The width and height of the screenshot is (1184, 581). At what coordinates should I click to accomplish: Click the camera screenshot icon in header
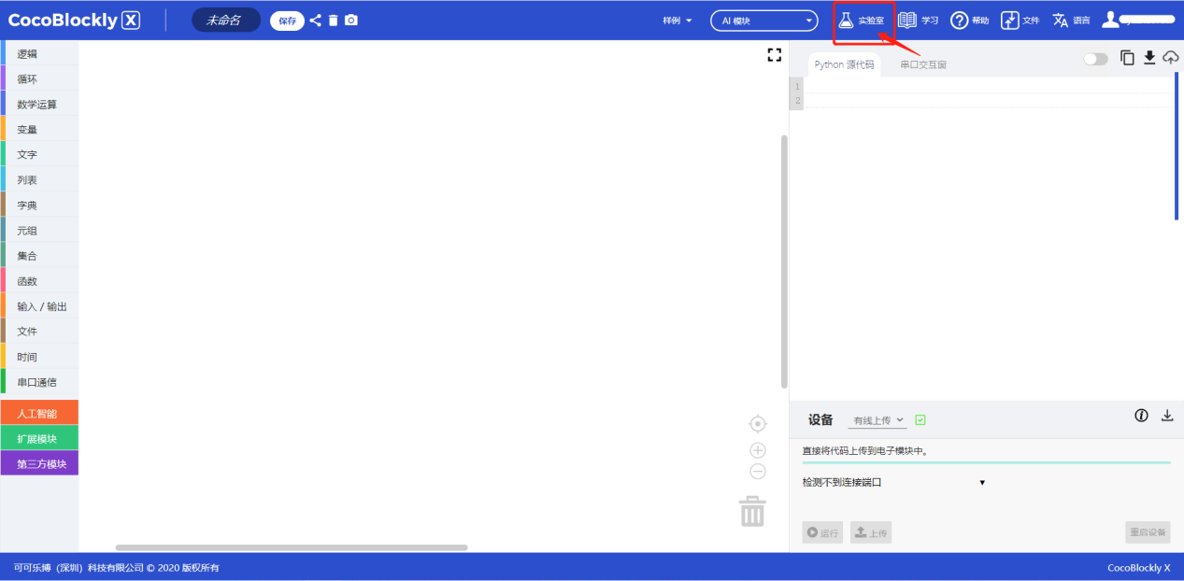click(351, 20)
